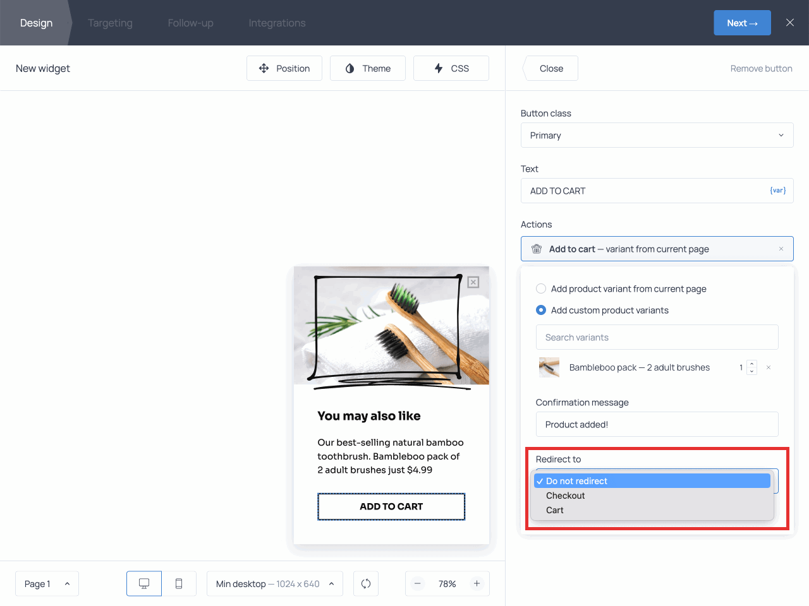809x606 pixels.
Task: Switch to desktop preview mode
Action: click(x=144, y=584)
